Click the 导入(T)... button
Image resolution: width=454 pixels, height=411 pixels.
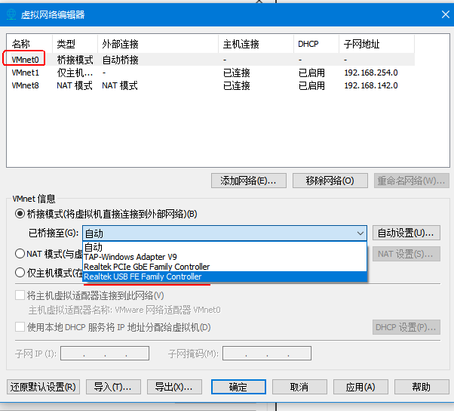[113, 387]
